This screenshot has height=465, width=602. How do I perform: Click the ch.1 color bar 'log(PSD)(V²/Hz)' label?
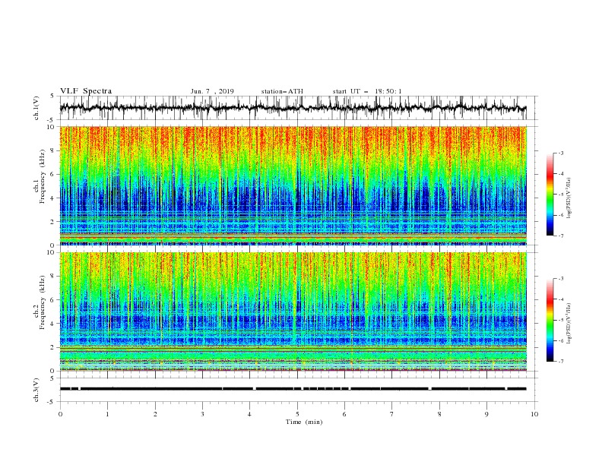pos(569,198)
